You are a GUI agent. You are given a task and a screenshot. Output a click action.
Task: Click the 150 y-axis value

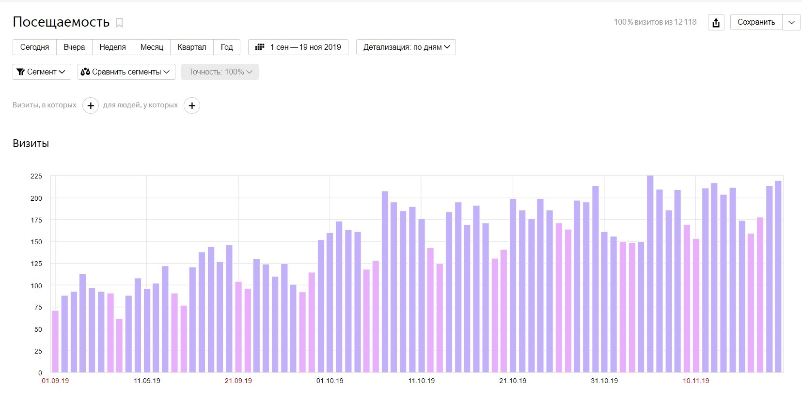tap(36, 242)
